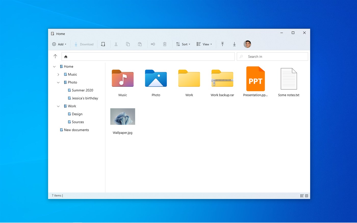Screen dimensions: 357x223
Task: Click the Delete trash can icon
Action: click(x=165, y=44)
